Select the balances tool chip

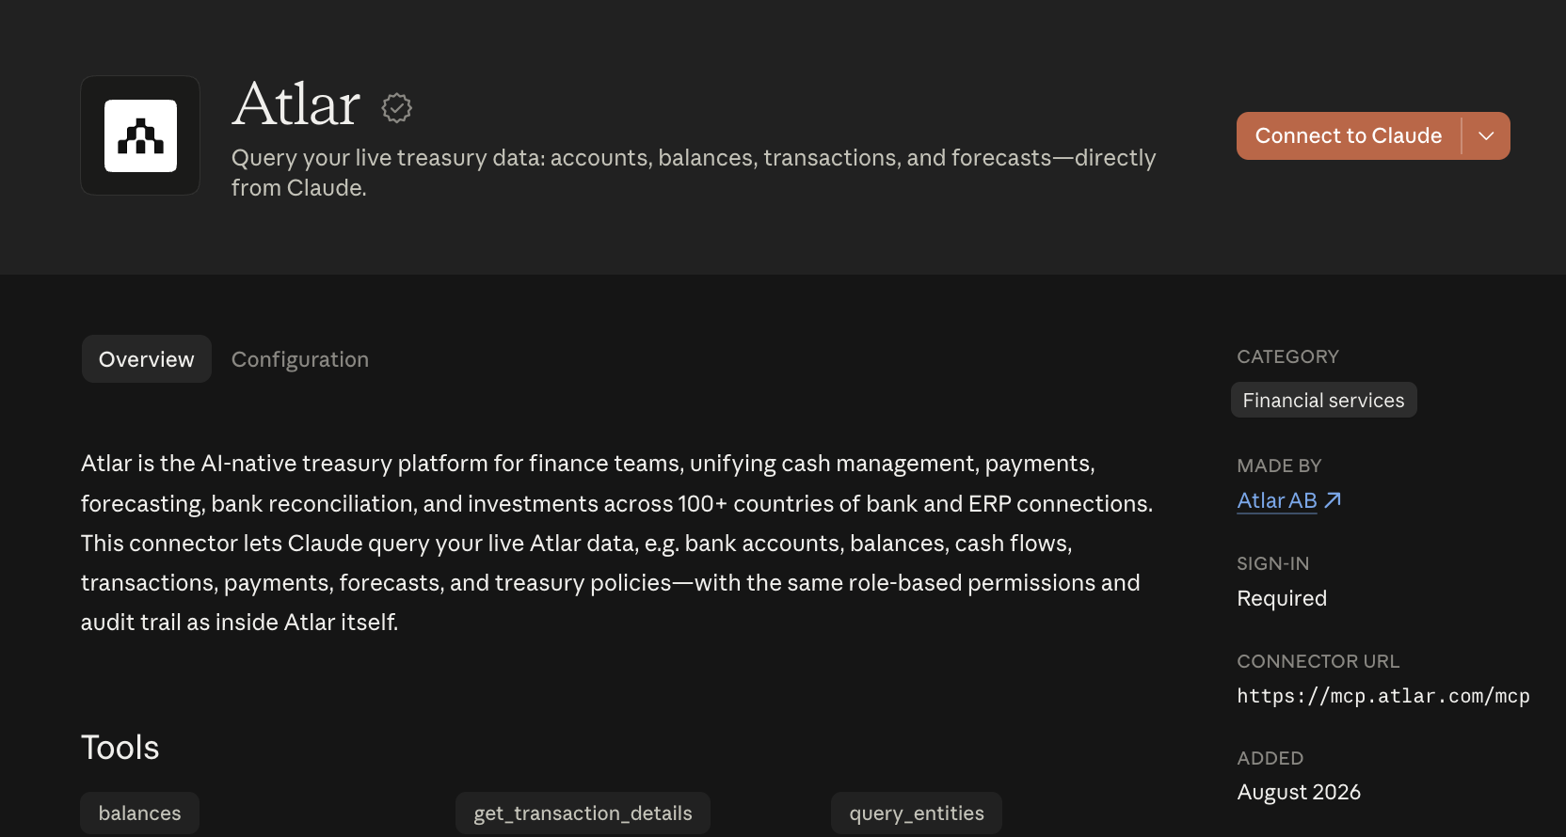139,813
